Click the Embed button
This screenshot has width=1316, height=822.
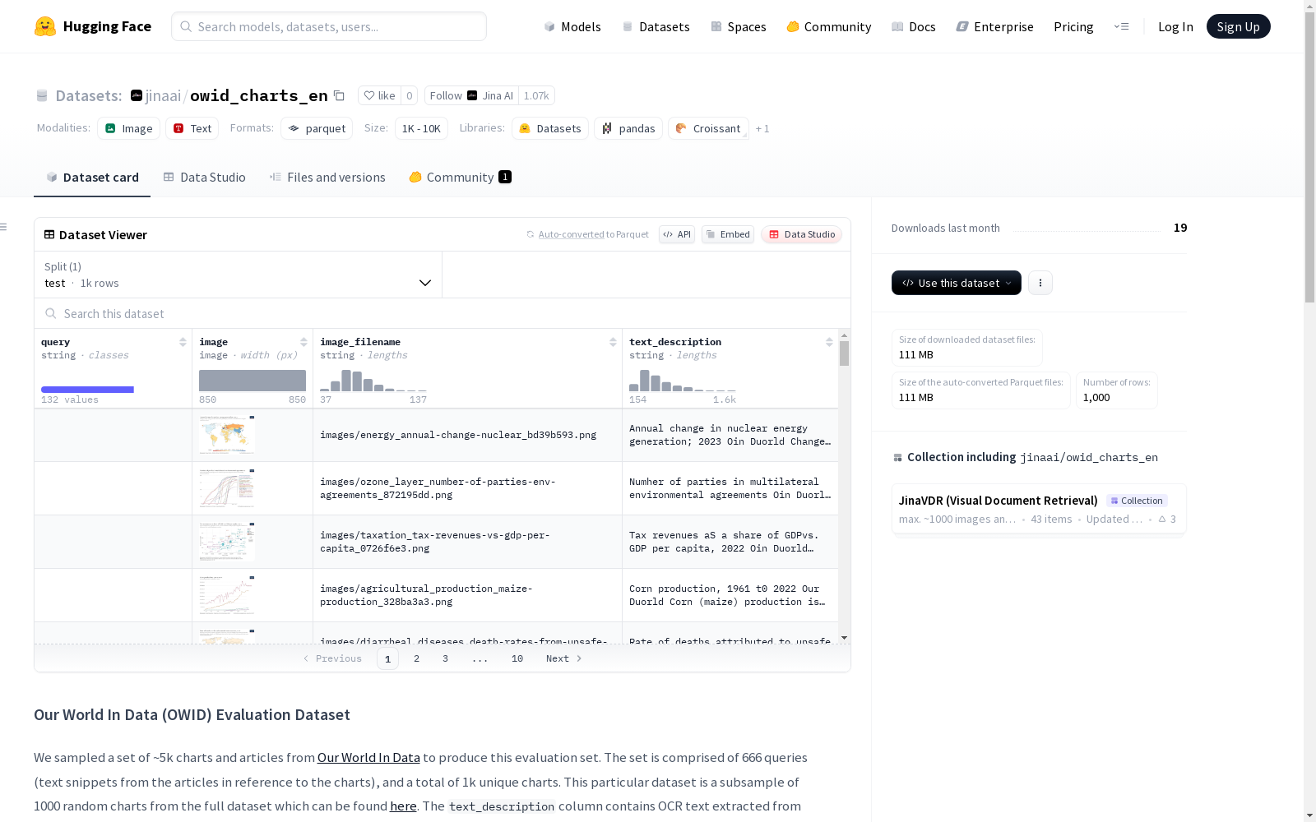click(728, 234)
